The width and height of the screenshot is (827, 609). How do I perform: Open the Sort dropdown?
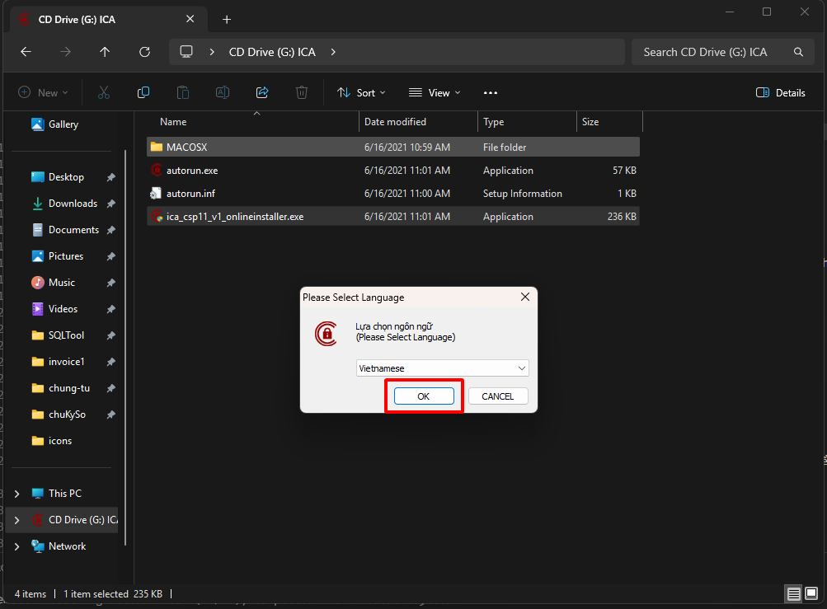tap(361, 93)
